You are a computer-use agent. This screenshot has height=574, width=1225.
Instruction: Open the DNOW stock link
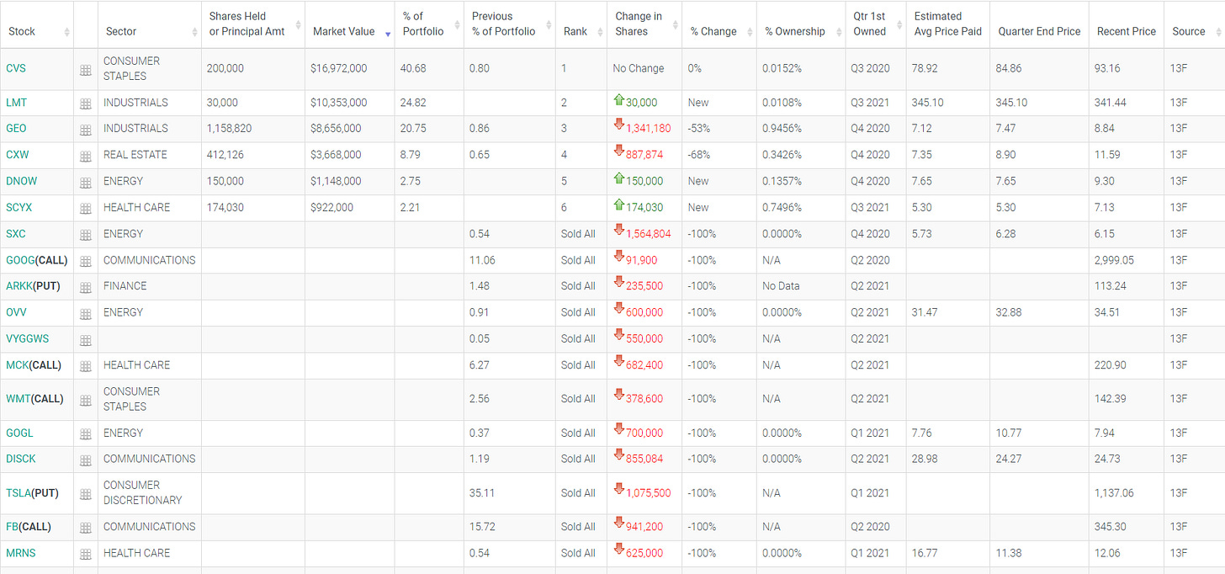point(22,181)
